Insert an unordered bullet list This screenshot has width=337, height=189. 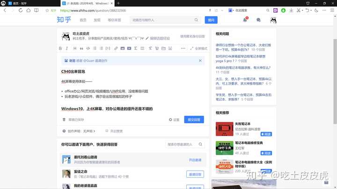pyautogui.click(x=101, y=49)
